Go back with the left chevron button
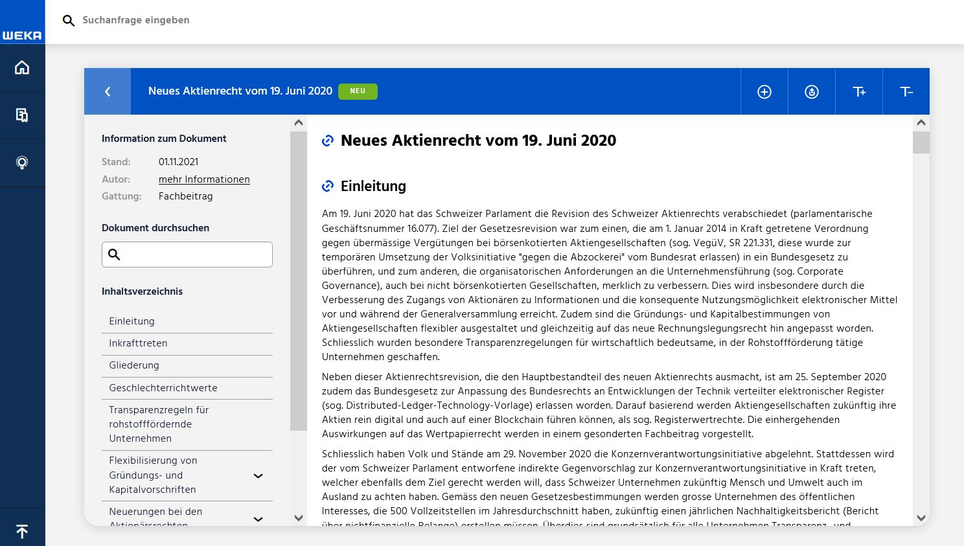 click(108, 91)
